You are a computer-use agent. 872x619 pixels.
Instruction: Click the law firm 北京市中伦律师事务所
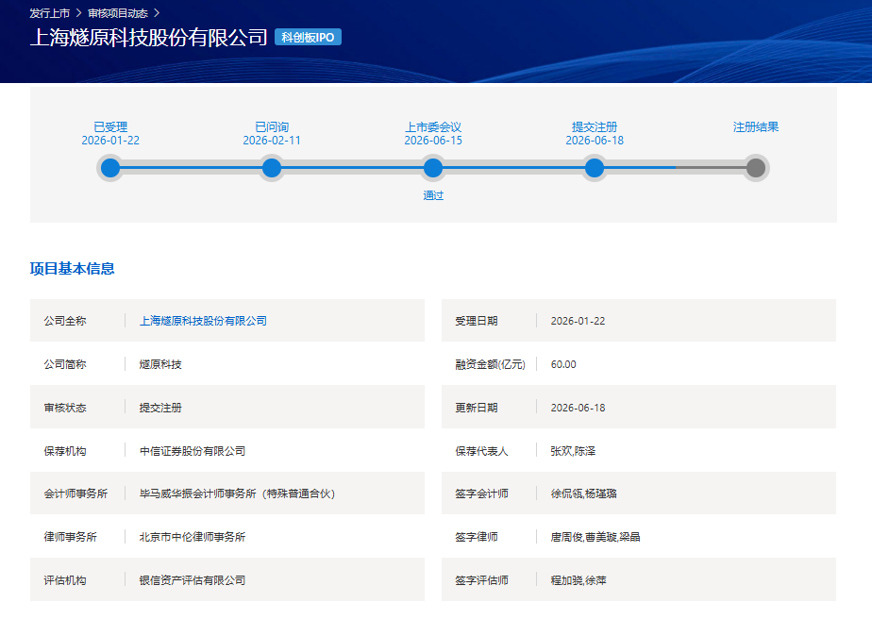[193, 537]
